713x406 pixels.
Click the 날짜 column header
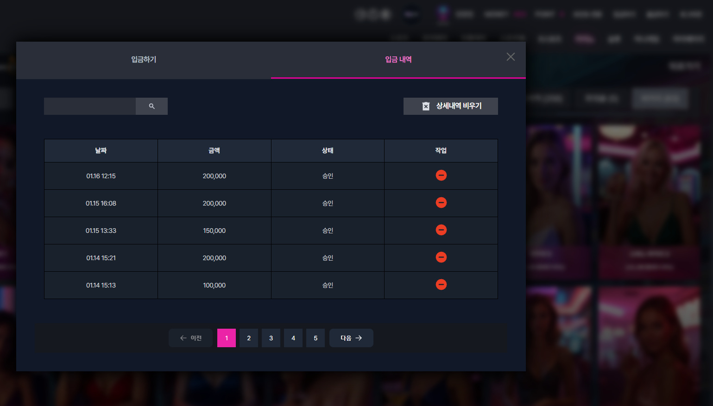tap(101, 150)
